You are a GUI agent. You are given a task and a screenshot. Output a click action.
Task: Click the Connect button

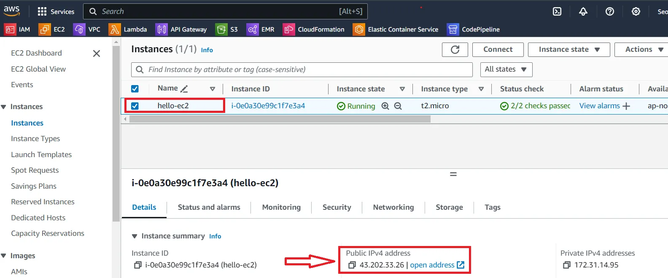click(x=498, y=50)
